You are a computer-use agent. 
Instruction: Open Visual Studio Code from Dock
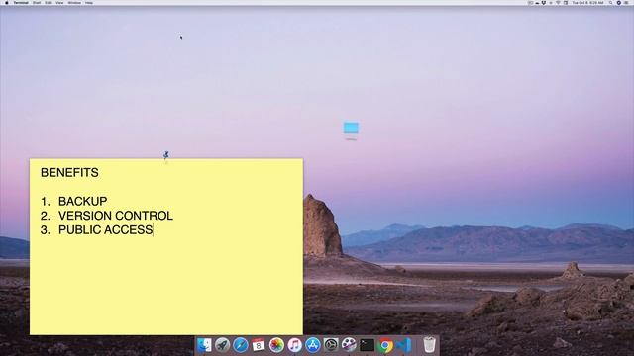click(x=403, y=345)
